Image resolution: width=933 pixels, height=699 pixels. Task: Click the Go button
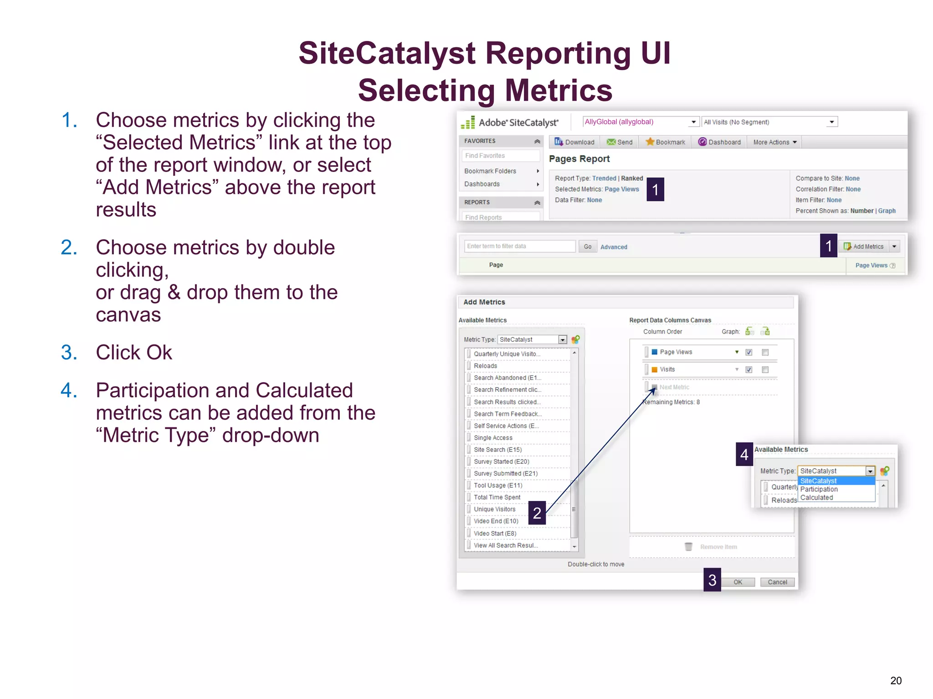click(588, 247)
